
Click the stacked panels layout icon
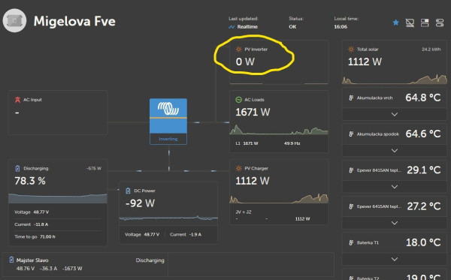pyautogui.click(x=425, y=23)
